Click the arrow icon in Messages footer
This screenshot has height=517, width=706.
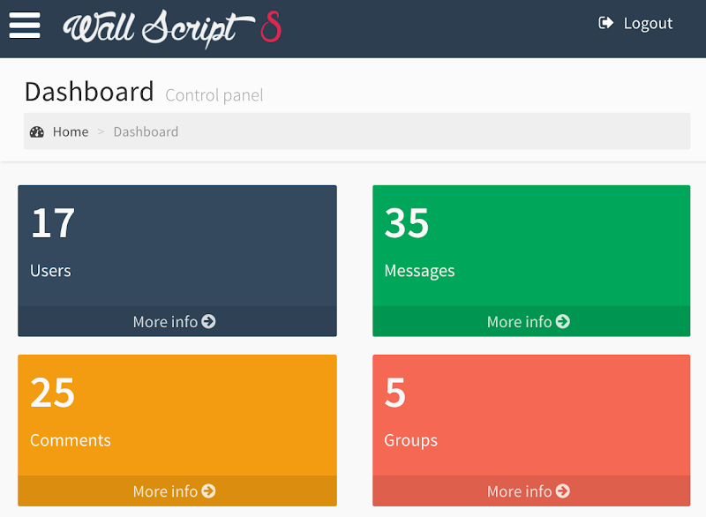(x=563, y=321)
